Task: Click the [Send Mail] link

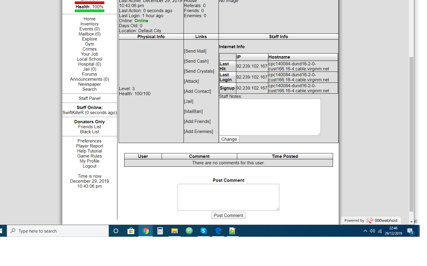Action: [195, 51]
